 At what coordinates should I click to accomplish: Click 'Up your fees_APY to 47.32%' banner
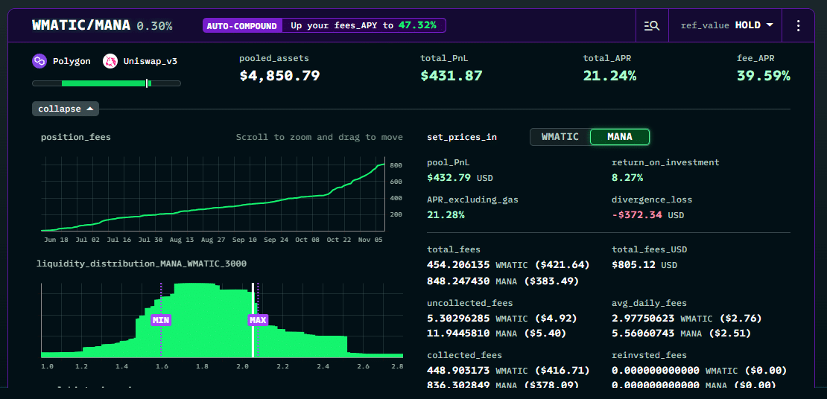click(364, 25)
